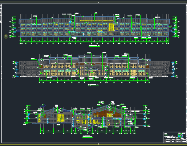Viewport: 187px width, 146px height.
Task: Click the underlined title beneath the bottom elevation
Action: point(88,136)
